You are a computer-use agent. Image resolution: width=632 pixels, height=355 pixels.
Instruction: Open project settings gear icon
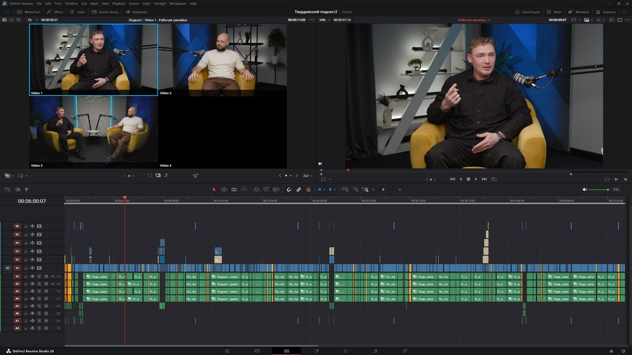(x=623, y=351)
